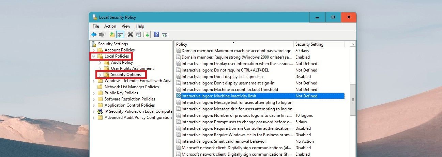Expand the Advanced Audit Policy Configuration node
This screenshot has height=157, width=442.
pyautogui.click(x=94, y=117)
